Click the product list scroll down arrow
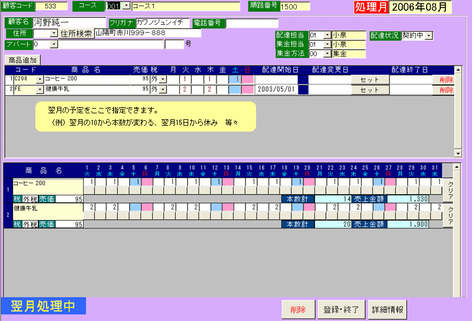This screenshot has height=321, width=472. (458, 153)
